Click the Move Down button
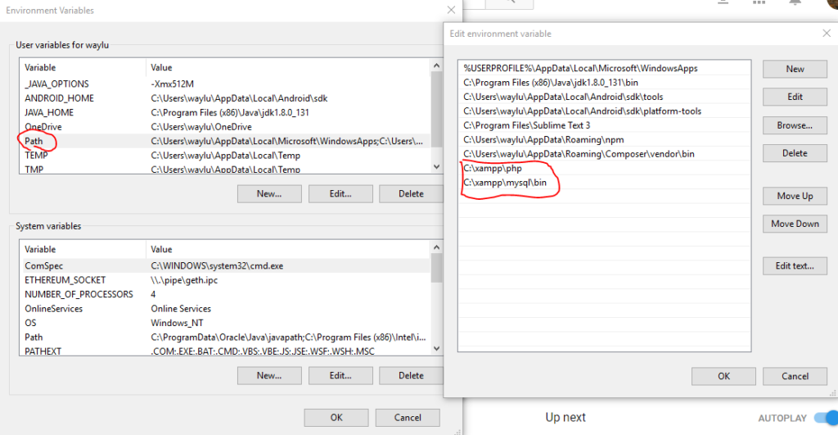 click(x=795, y=224)
